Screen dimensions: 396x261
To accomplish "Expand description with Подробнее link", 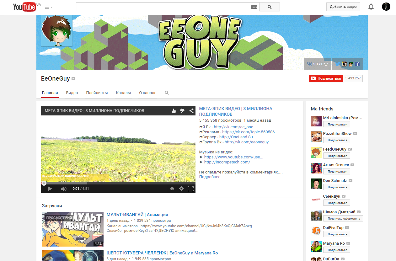I will pyautogui.click(x=211, y=177).
